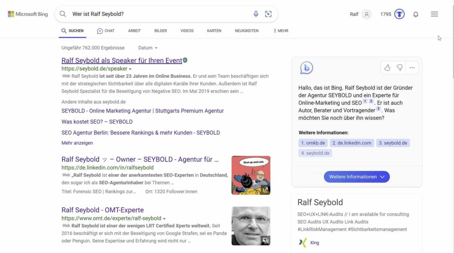The width and height of the screenshot is (454, 253).
Task: Open 'Ralf Seybold als Speaker für Ihren Event' result
Action: pyautogui.click(x=121, y=60)
